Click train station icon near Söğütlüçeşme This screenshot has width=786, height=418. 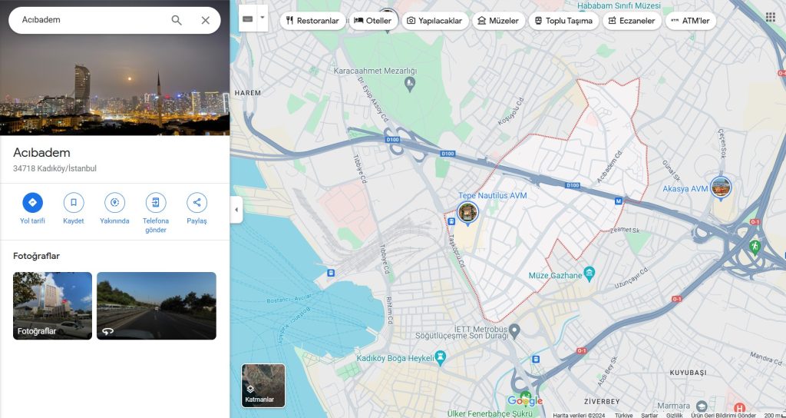pos(536,359)
